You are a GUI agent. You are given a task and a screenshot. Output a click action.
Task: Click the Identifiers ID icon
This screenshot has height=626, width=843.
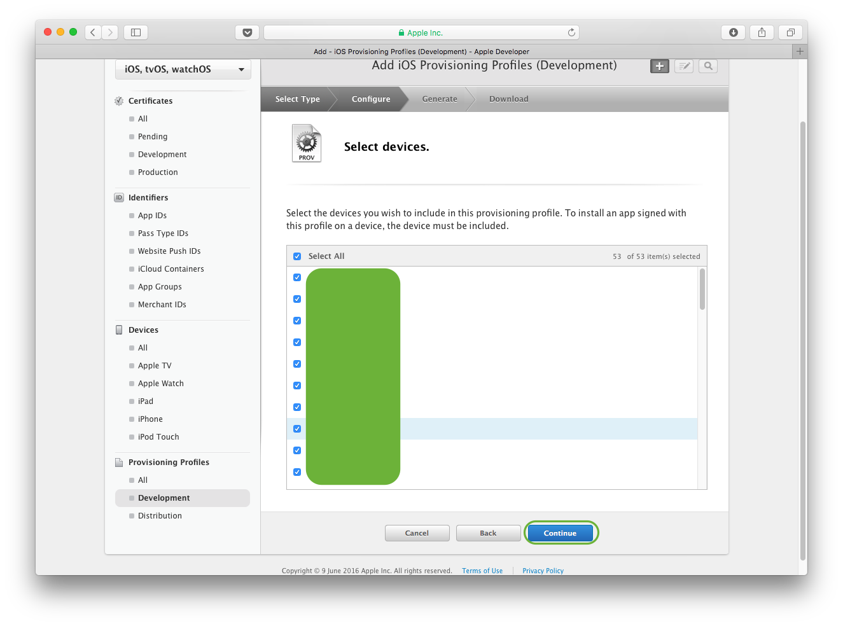(119, 197)
